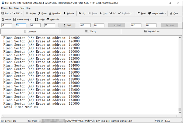Screen dimensions: 183x123
Task: Open the manual unlock dropdown
Action: tap(31, 19)
